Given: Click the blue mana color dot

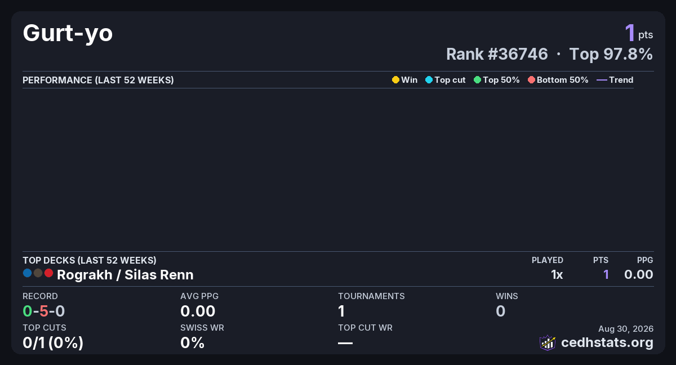Looking at the screenshot, I should (x=27, y=273).
